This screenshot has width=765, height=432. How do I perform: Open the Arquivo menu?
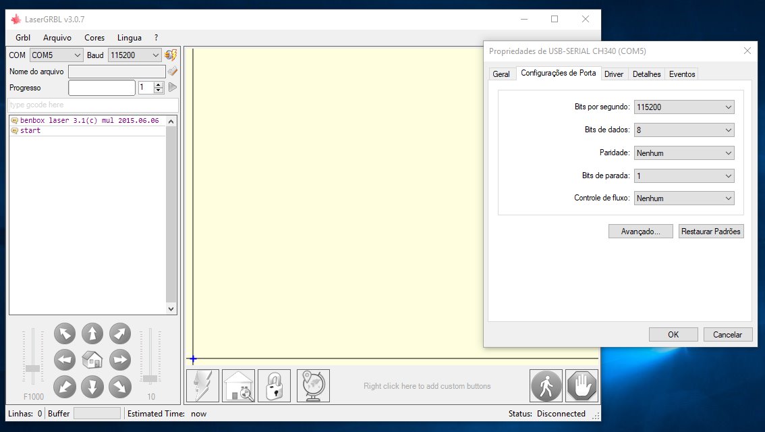pos(57,38)
